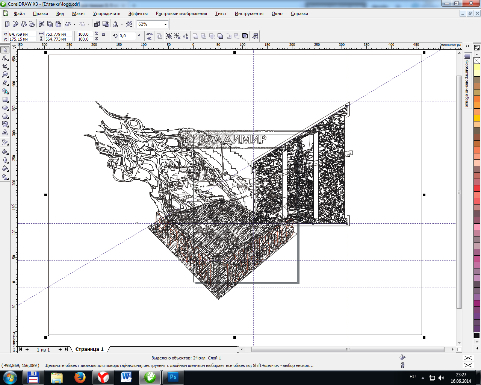Open Firefox from the taskbar
The width and height of the screenshot is (481, 385).
point(80,377)
